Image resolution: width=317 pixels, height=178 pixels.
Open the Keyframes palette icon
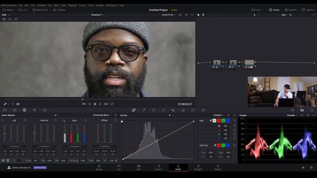point(292,110)
